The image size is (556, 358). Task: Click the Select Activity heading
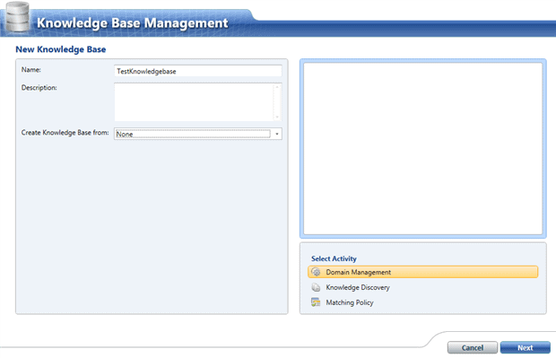(x=334, y=258)
